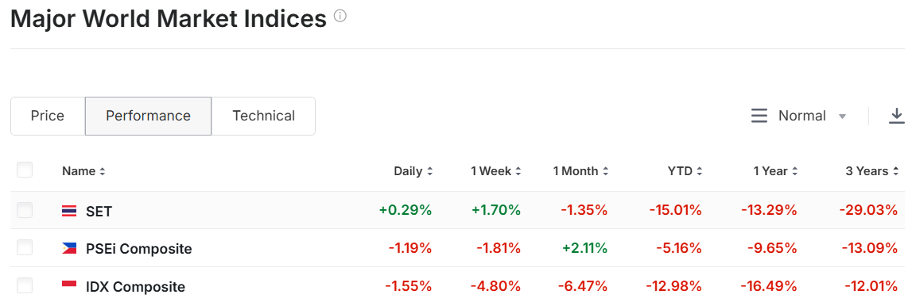Sort by the 3 Years column header
The image size is (912, 302).
pyautogui.click(x=871, y=171)
